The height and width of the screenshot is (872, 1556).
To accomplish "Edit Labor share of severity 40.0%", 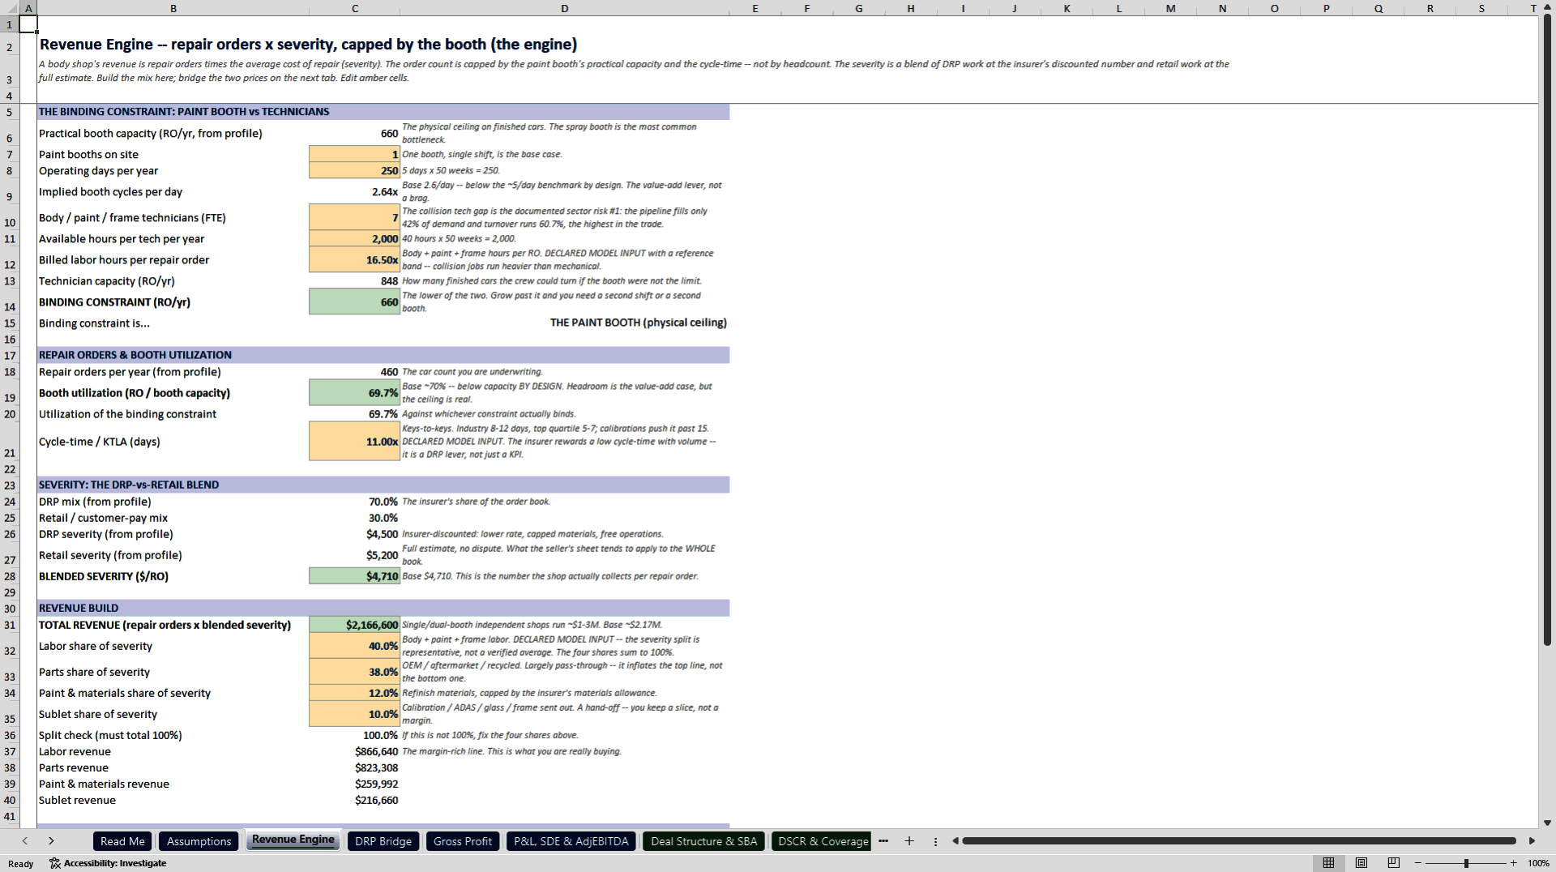I will click(x=355, y=646).
